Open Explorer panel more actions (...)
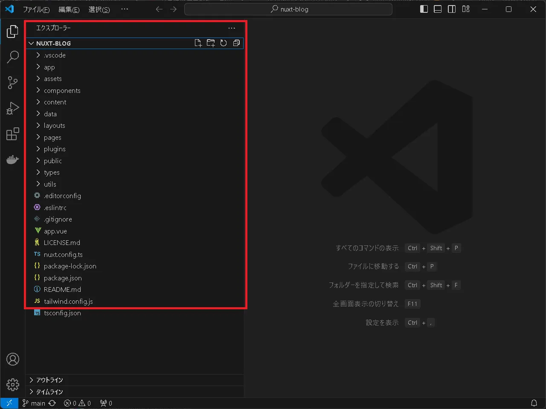This screenshot has width=546, height=409. click(232, 28)
